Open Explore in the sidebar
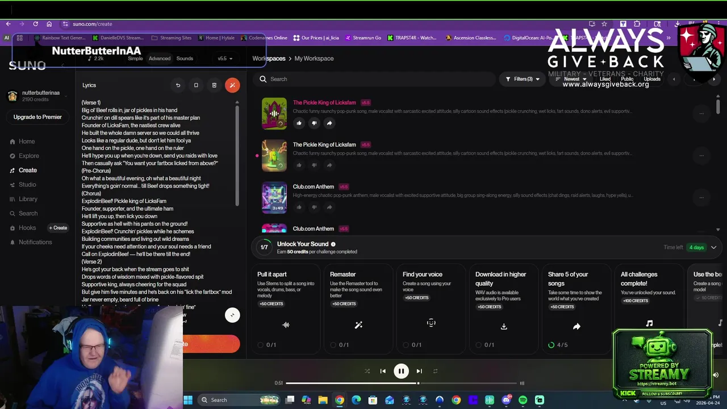Image resolution: width=727 pixels, height=409 pixels. coord(28,156)
